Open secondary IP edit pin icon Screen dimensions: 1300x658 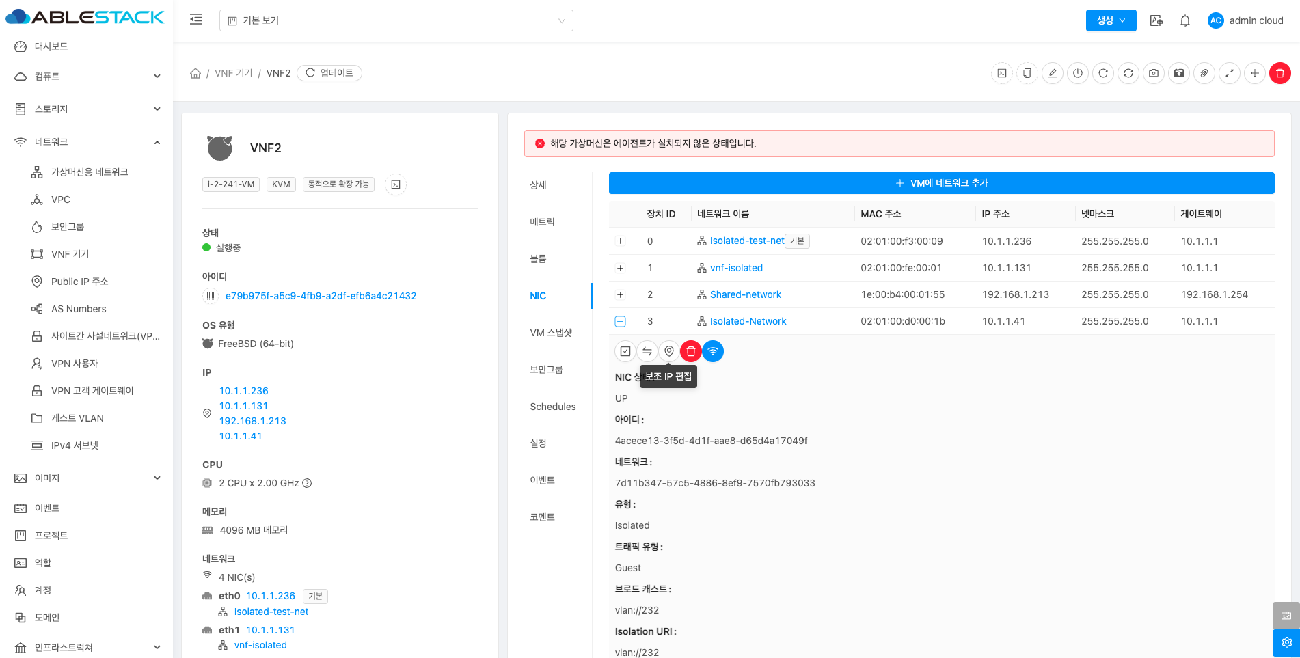pos(669,351)
